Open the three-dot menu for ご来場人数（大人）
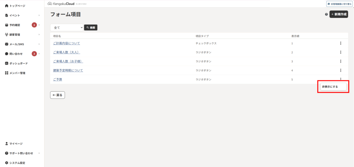This screenshot has width=354, height=167. pos(341,52)
